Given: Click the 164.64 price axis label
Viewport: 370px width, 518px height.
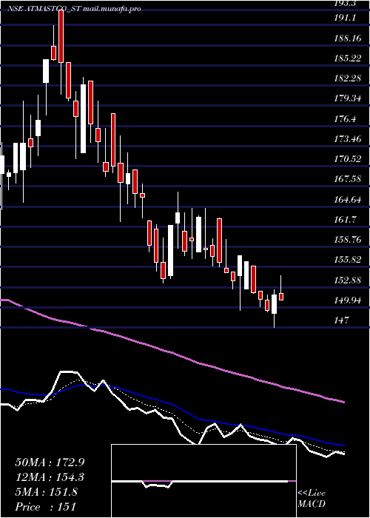Looking at the screenshot, I should pyautogui.click(x=348, y=200).
